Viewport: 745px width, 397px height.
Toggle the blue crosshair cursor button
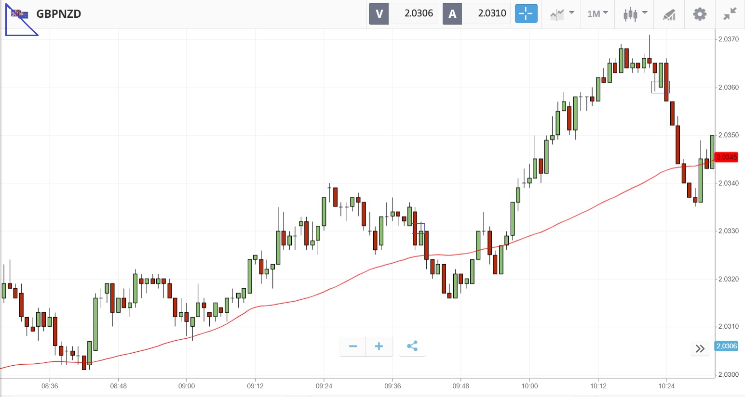(526, 13)
